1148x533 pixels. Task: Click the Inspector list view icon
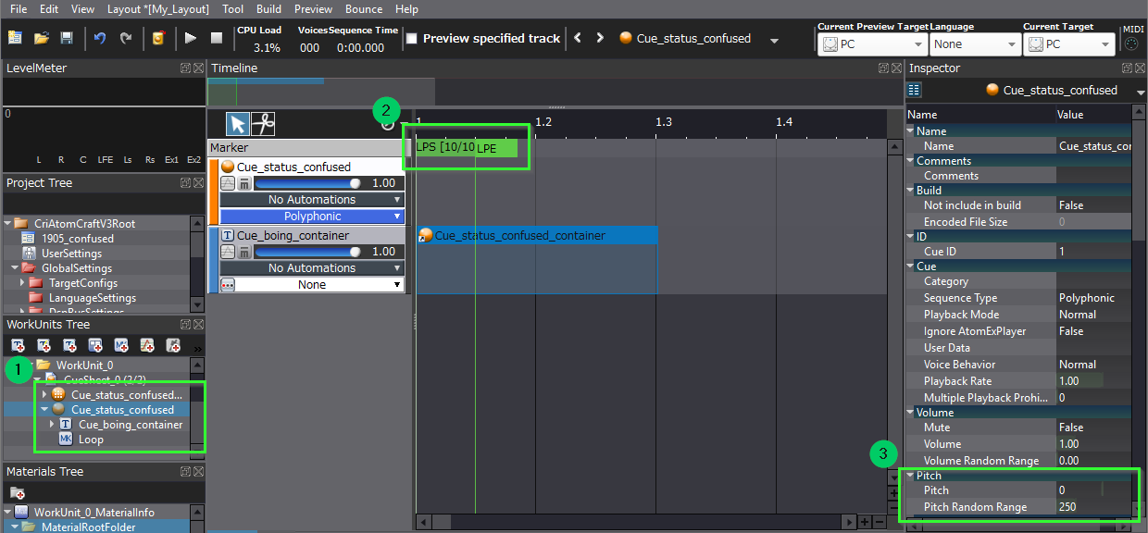click(914, 90)
